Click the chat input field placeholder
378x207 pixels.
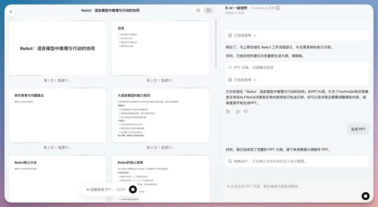tap(264, 186)
